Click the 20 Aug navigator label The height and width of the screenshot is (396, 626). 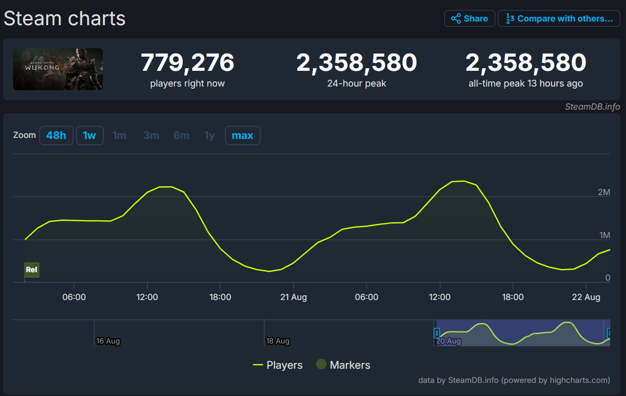point(448,341)
